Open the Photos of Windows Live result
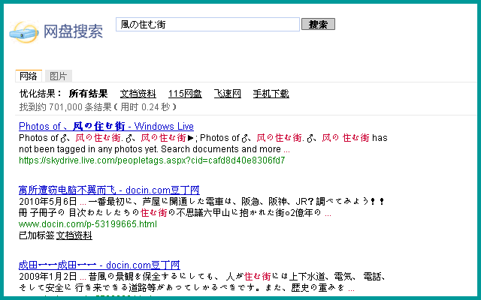 106,126
